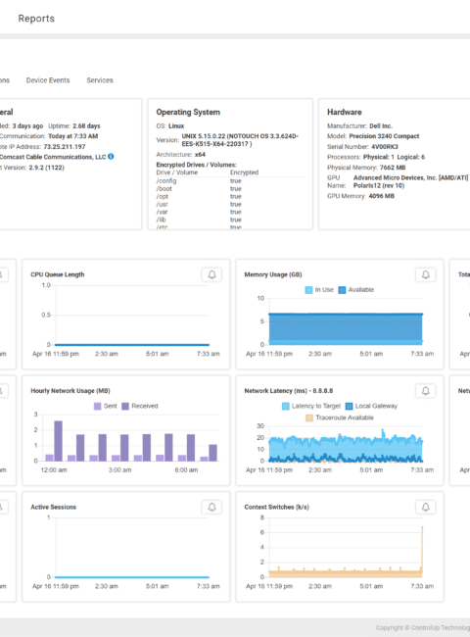This screenshot has width=470, height=637.
Task: Click the Hardware heading
Action: click(345, 112)
